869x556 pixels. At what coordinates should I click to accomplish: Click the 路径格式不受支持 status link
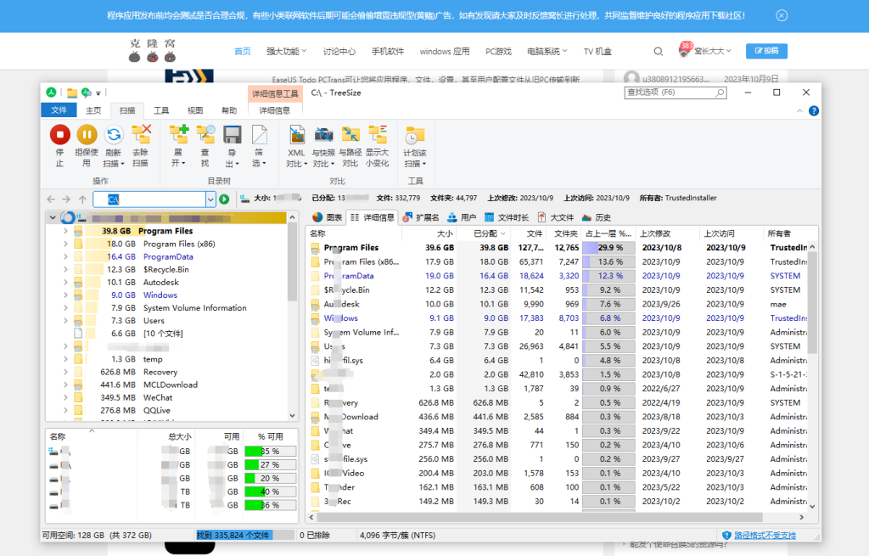click(765, 535)
